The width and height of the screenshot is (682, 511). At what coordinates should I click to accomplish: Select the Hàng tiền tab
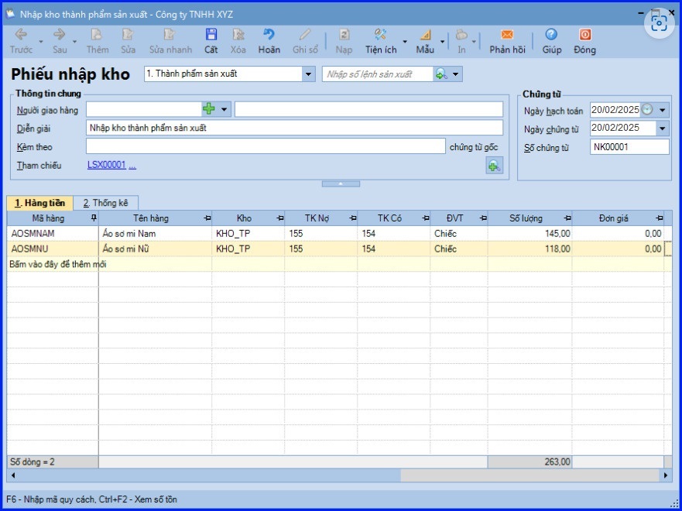pos(39,203)
